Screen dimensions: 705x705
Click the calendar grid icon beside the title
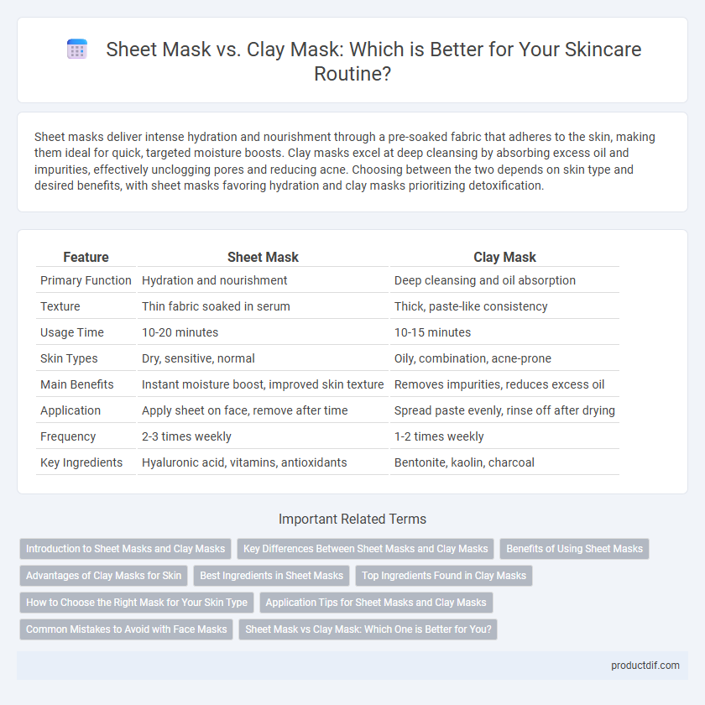click(x=77, y=50)
